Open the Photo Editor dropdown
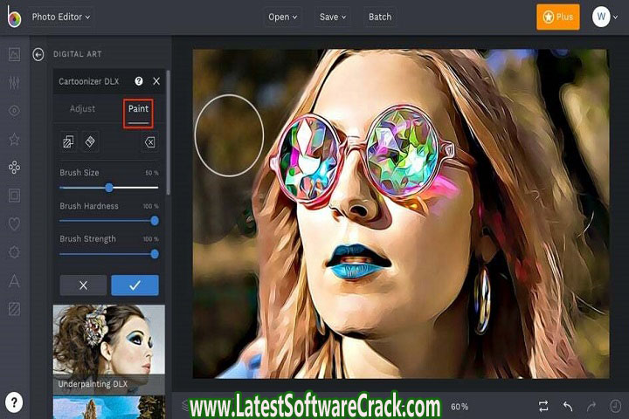The image size is (629, 419). (60, 17)
